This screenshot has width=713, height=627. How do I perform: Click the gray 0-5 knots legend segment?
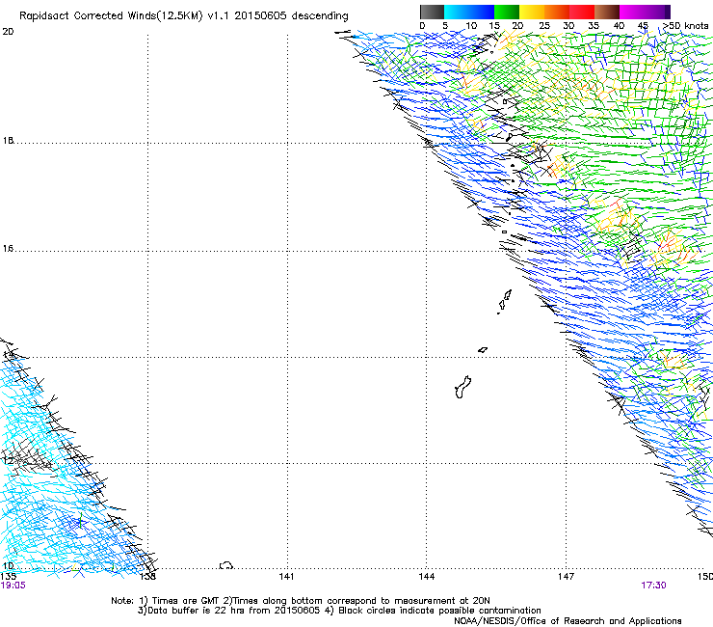[432, 12]
